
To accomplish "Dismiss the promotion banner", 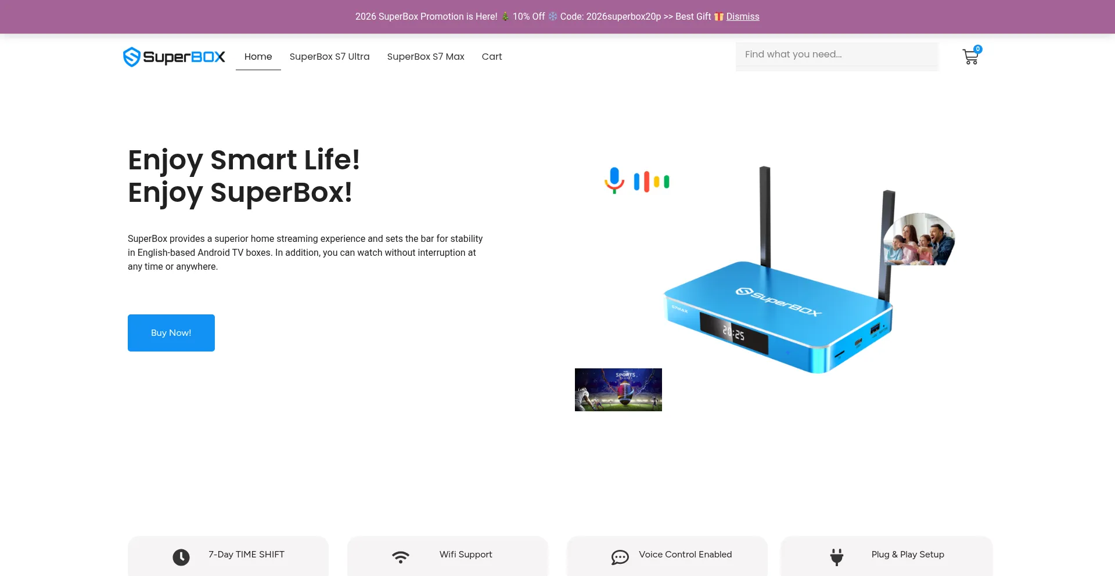I will pos(743,17).
